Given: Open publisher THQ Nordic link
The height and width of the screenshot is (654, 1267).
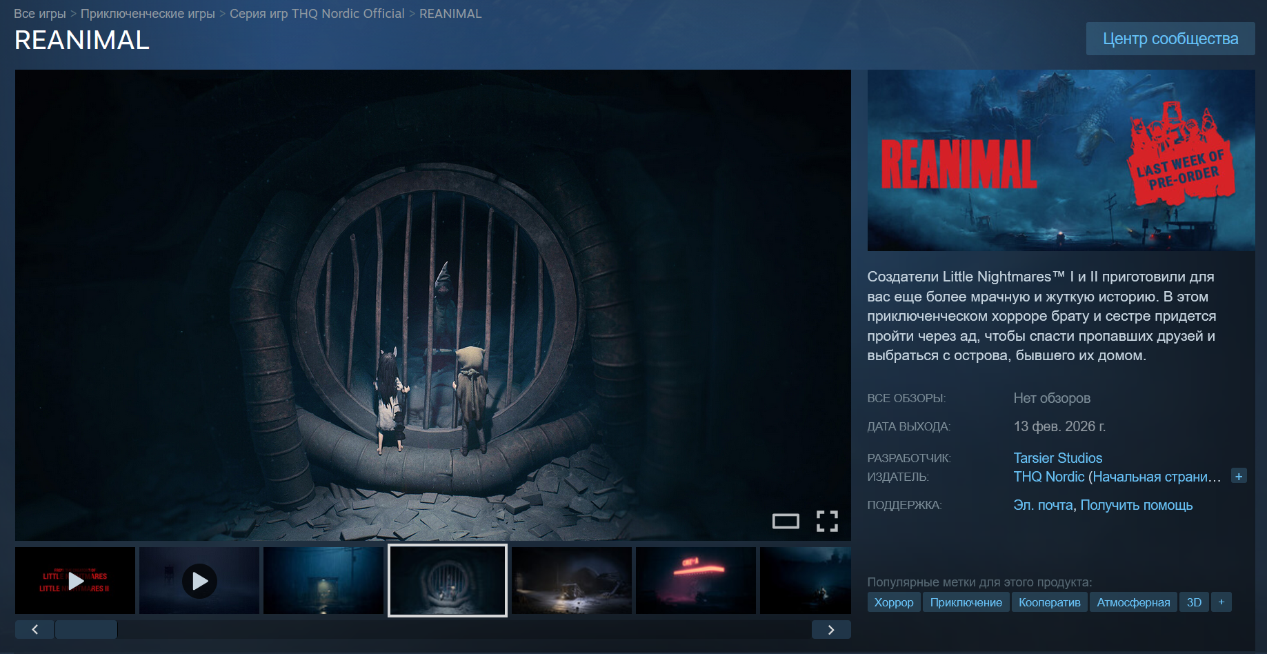Looking at the screenshot, I should 1049,477.
